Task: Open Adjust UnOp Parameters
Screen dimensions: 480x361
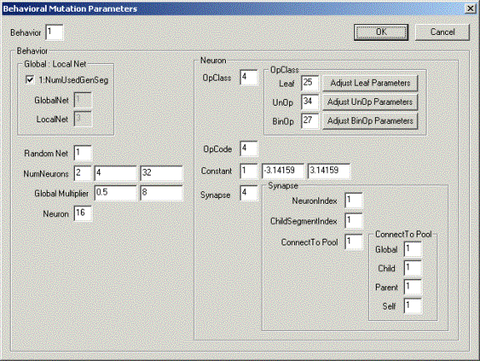Action: tap(370, 102)
